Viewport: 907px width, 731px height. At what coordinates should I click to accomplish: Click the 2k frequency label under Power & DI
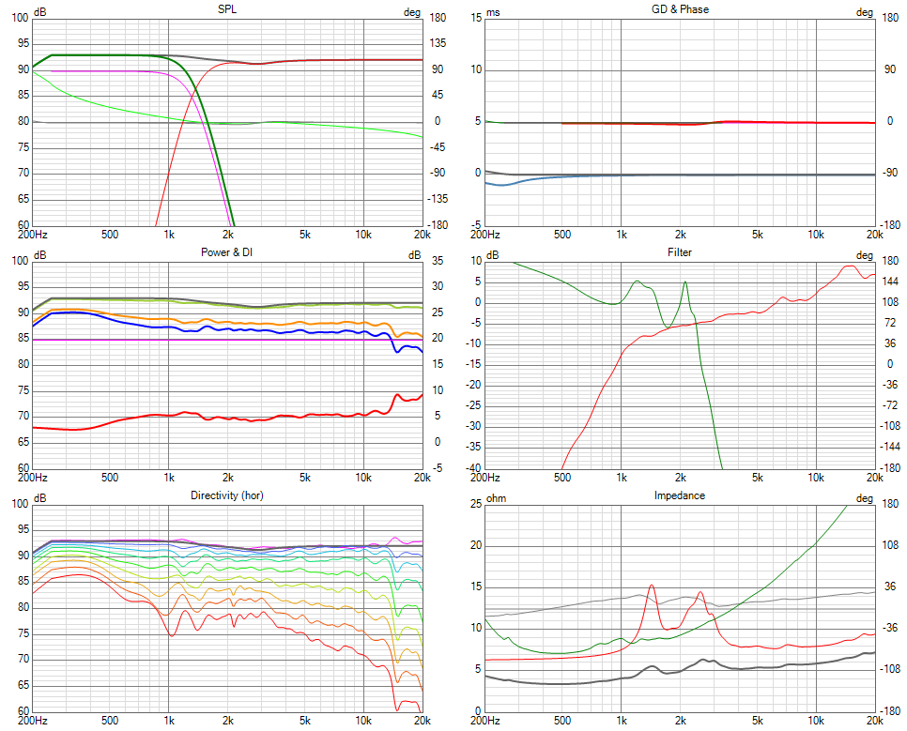[x=228, y=478]
